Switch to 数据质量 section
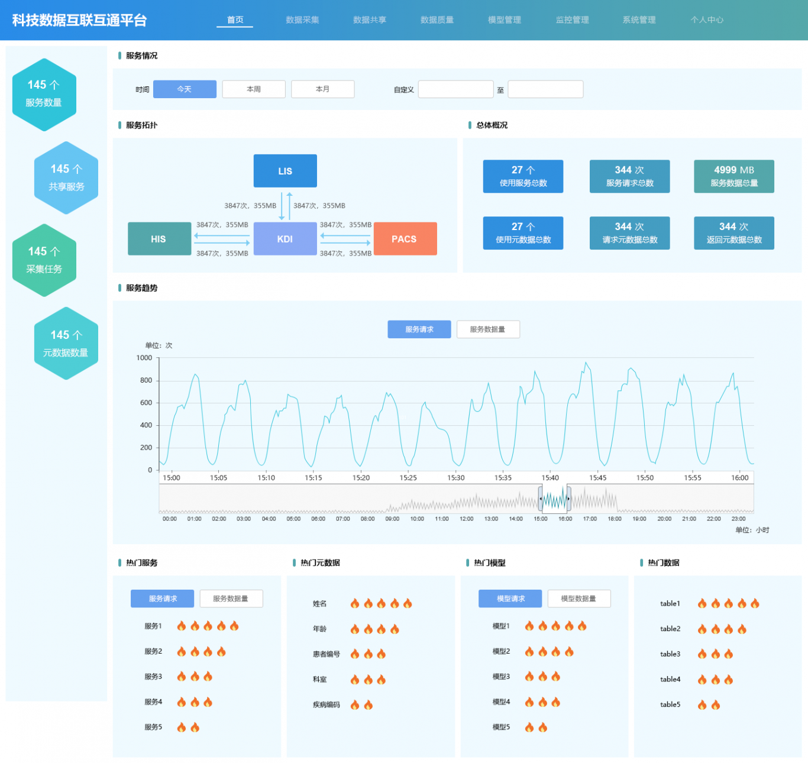 (x=437, y=20)
